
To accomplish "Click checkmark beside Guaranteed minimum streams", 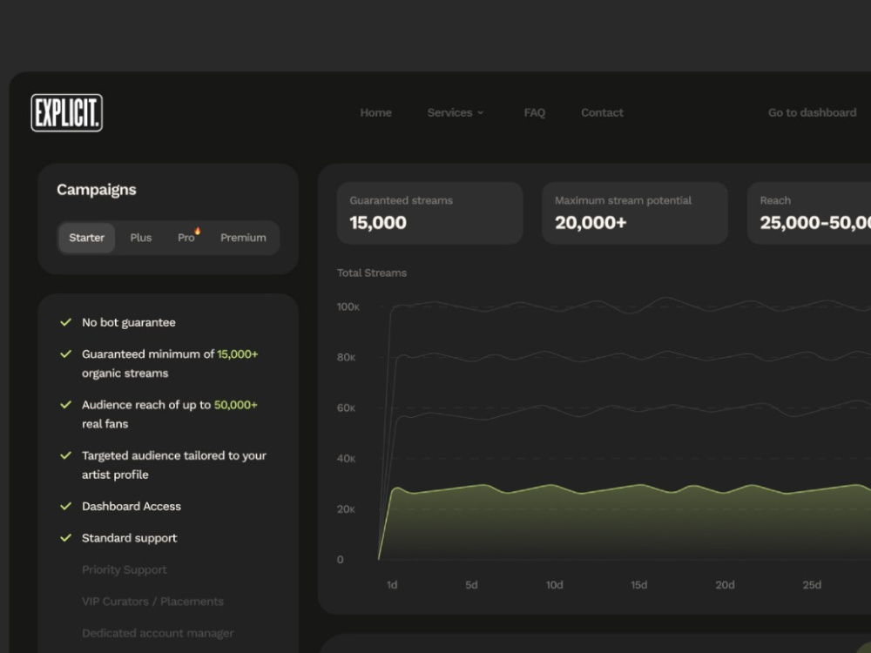I will click(65, 353).
